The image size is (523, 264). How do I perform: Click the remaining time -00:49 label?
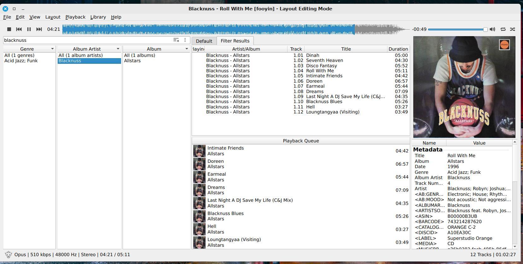click(419, 29)
